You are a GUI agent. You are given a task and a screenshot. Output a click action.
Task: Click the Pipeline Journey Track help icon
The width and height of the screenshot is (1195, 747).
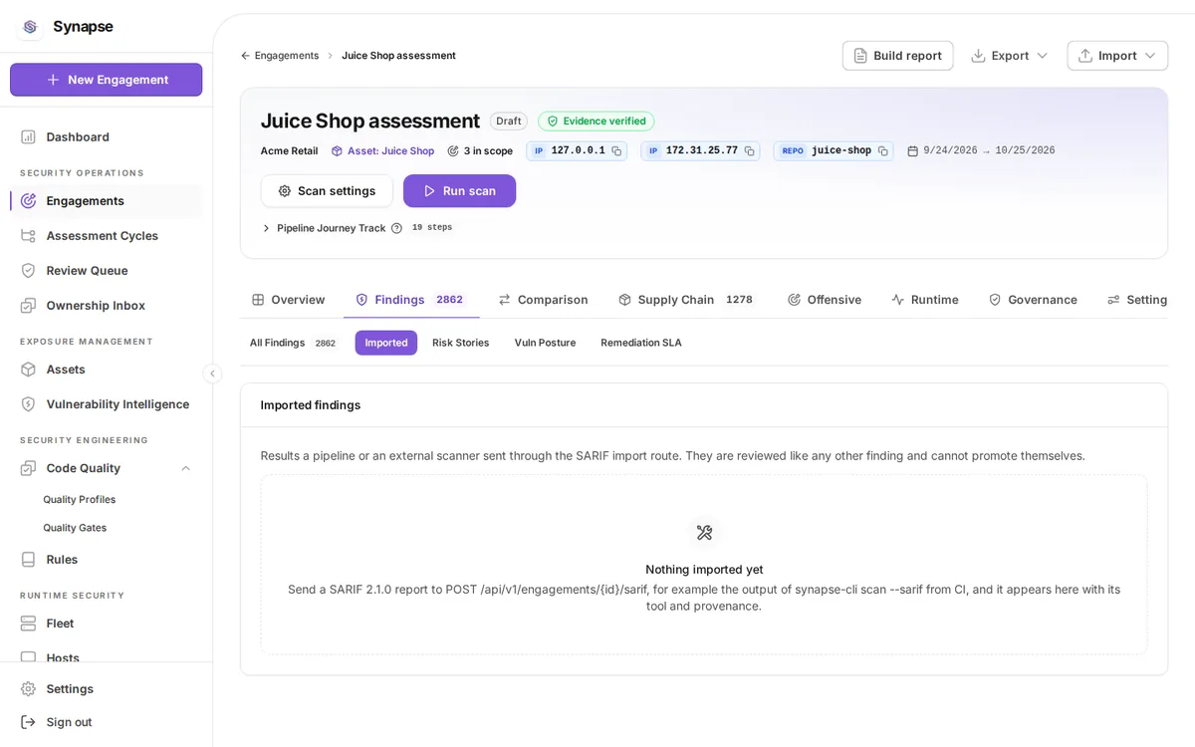(396, 228)
